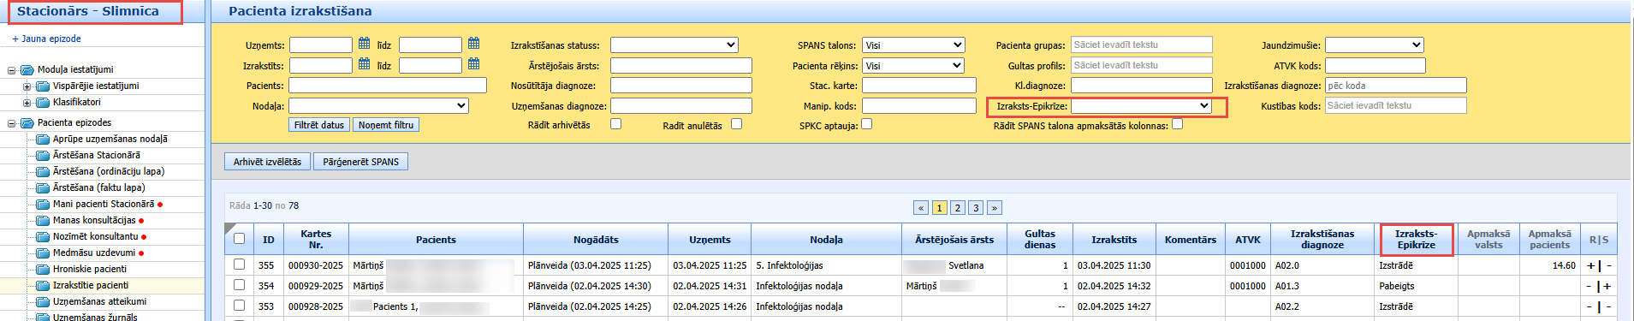Go to the next results page arrow
The height and width of the screenshot is (321, 1634).
tap(994, 208)
